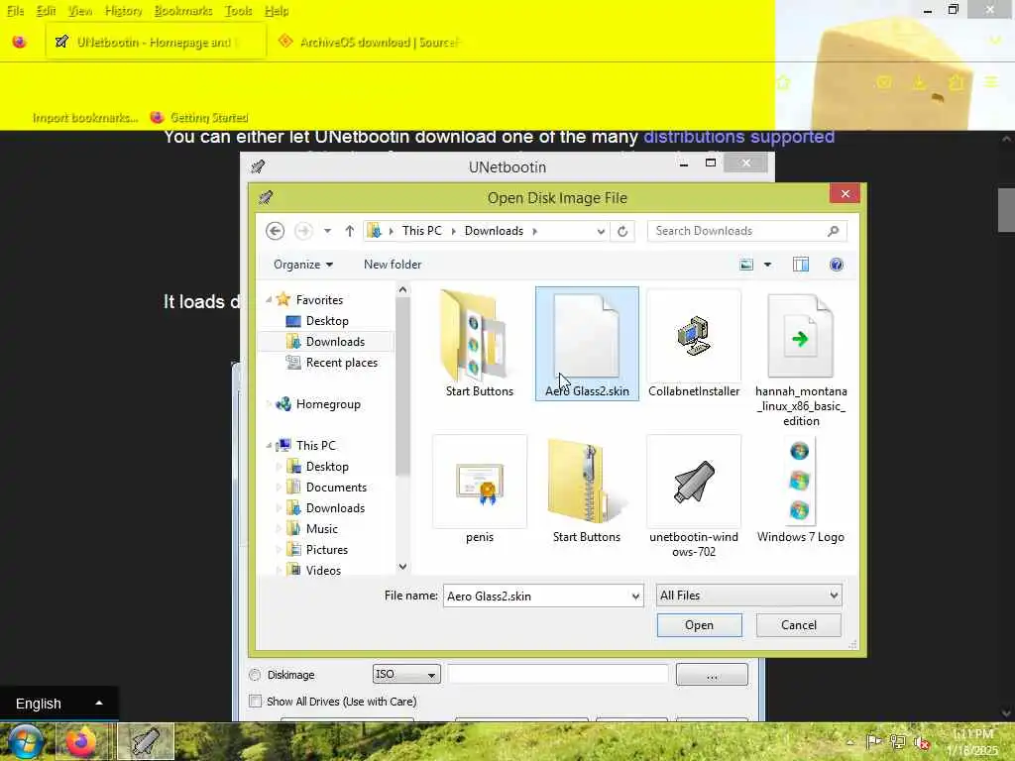Open the English language selector
Viewport: 1015px width, 761px height.
(58, 704)
